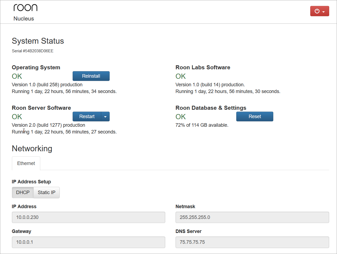Click the roon logo
337x254 pixels.
click(25, 8)
